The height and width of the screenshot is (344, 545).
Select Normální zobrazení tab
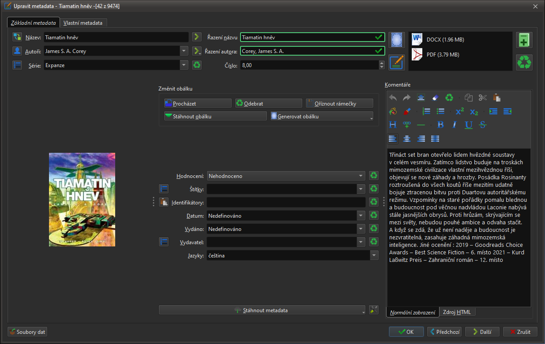413,312
